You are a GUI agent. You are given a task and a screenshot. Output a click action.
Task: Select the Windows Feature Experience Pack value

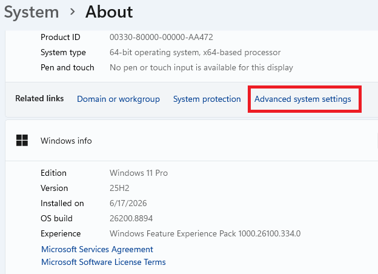[x=205, y=234]
